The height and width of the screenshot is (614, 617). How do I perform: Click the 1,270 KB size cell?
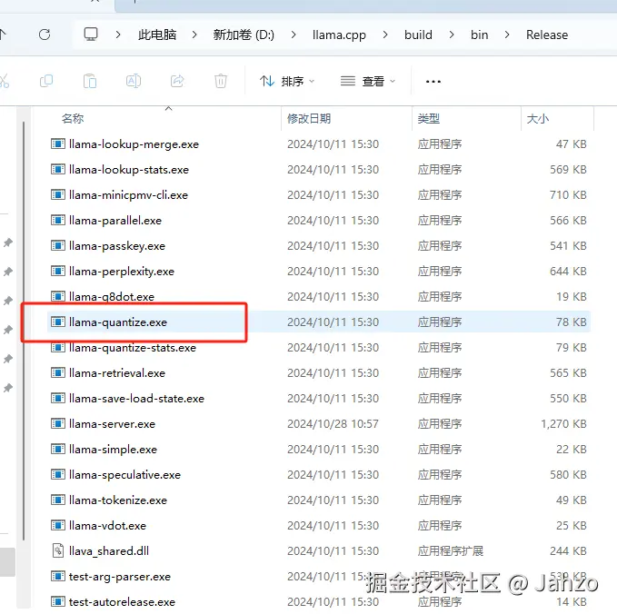(x=563, y=424)
